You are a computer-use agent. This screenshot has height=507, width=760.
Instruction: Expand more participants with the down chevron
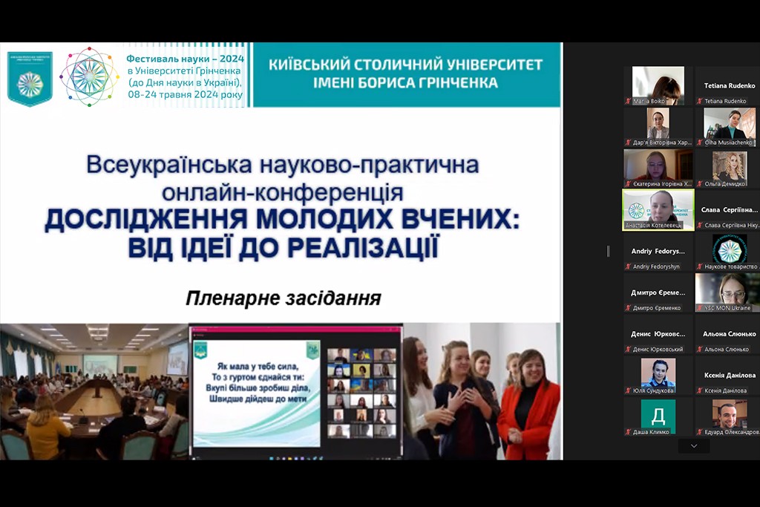pos(693,446)
